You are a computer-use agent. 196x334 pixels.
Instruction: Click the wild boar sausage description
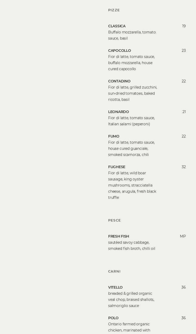click(132, 185)
